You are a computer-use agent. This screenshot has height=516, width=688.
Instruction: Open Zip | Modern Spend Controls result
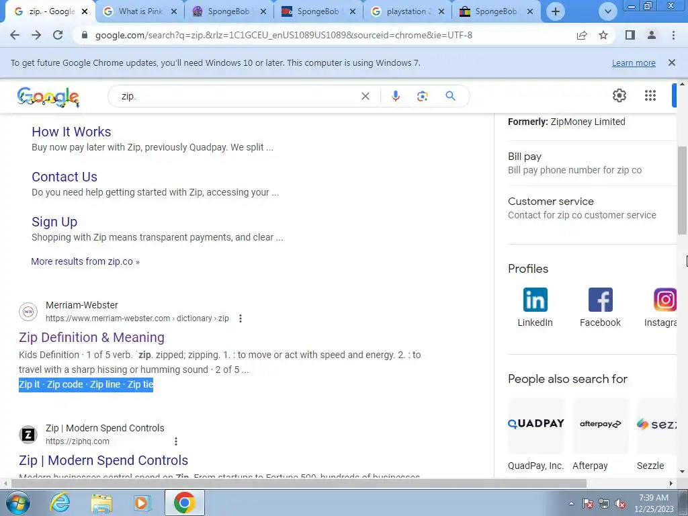103,460
